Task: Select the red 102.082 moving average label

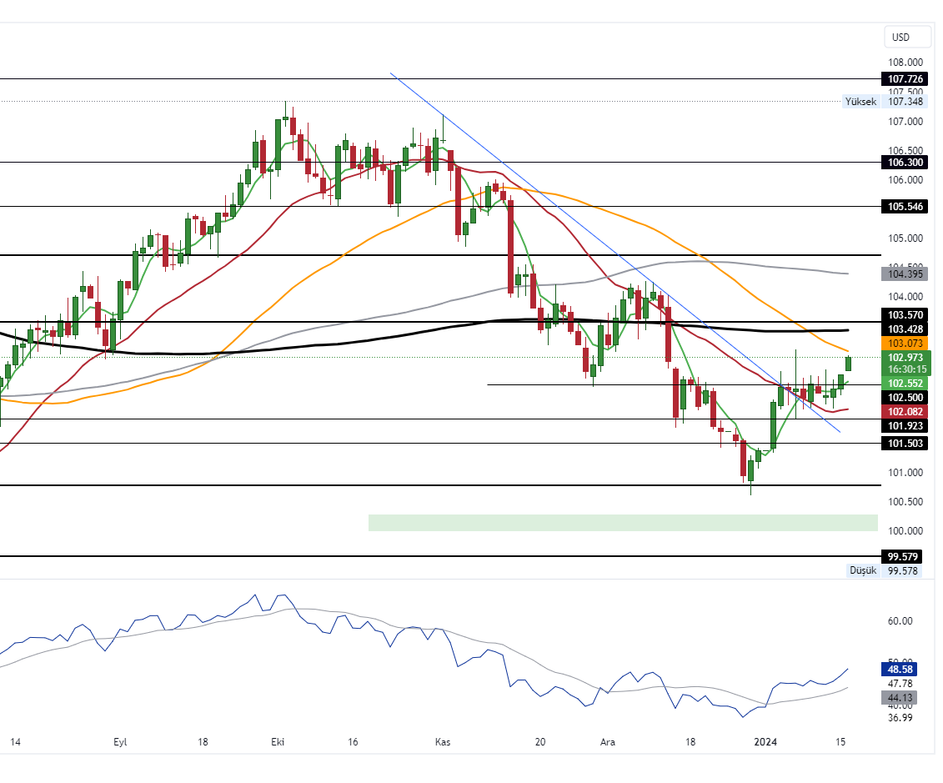Action: (x=904, y=412)
